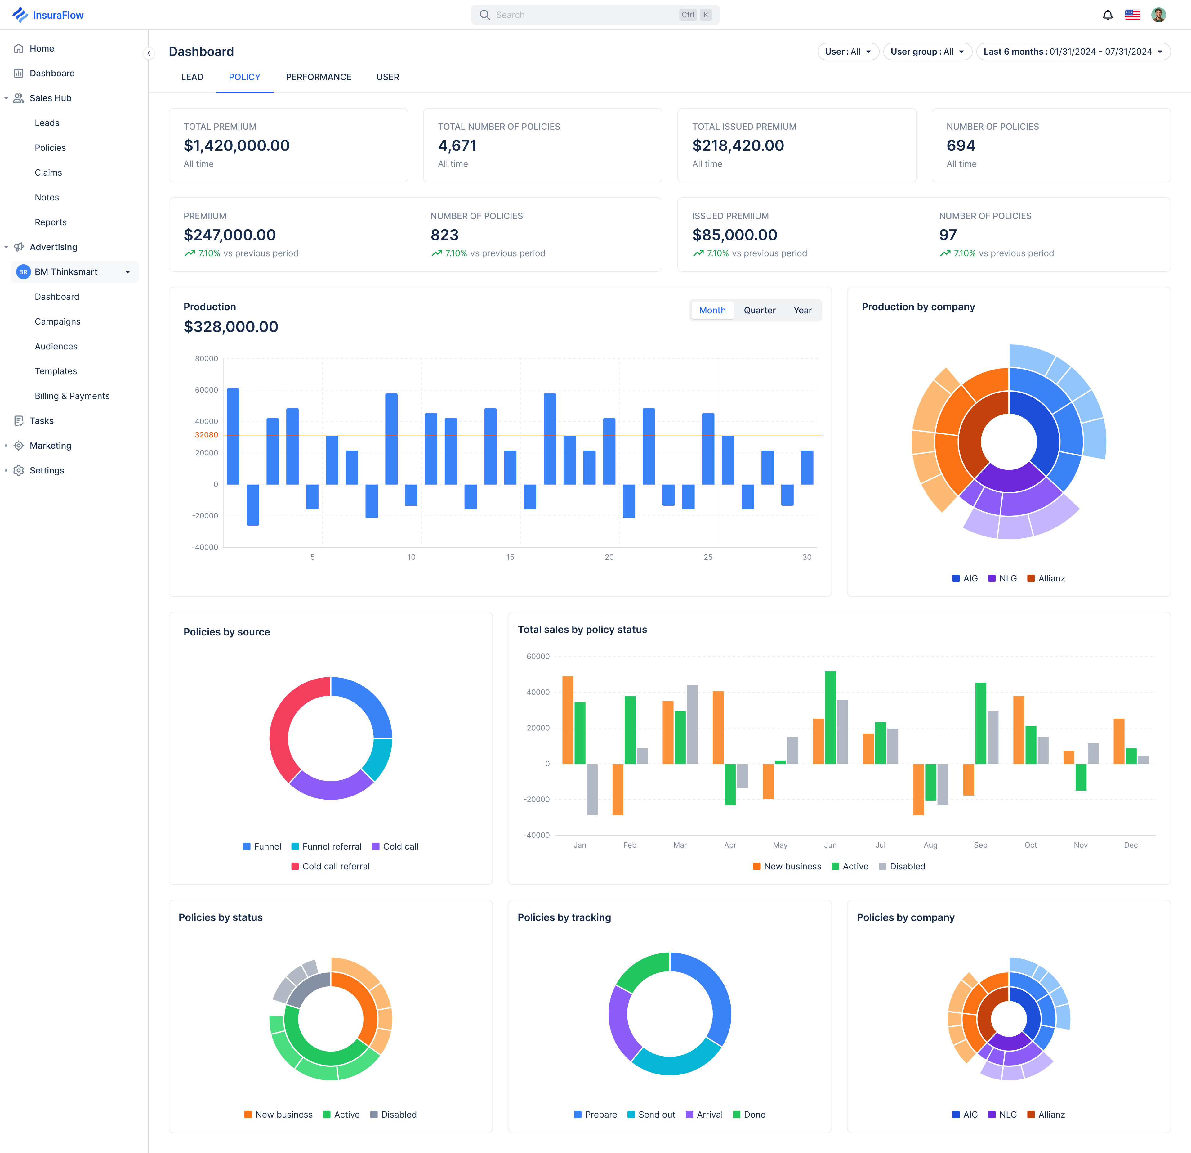Focus the Search input field
Screen dimensions: 1191x1153
pyautogui.click(x=595, y=15)
